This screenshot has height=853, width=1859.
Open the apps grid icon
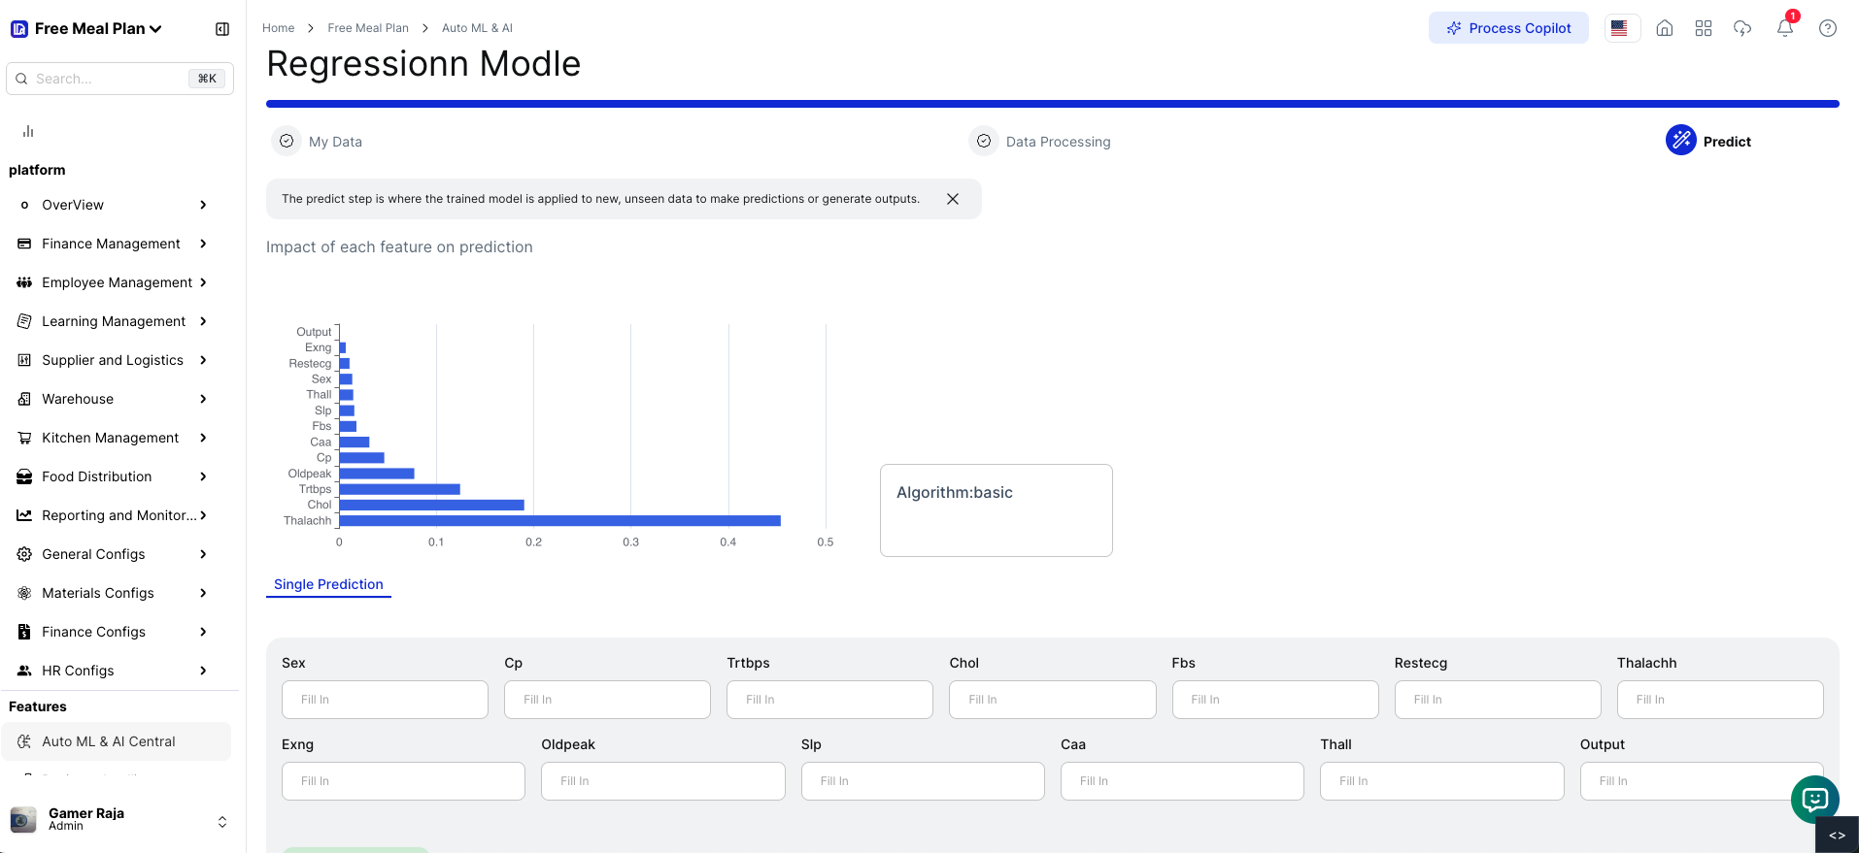pyautogui.click(x=1703, y=28)
